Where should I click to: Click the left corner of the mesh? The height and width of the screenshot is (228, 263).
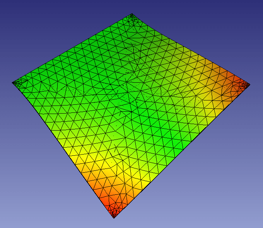click(x=14, y=82)
